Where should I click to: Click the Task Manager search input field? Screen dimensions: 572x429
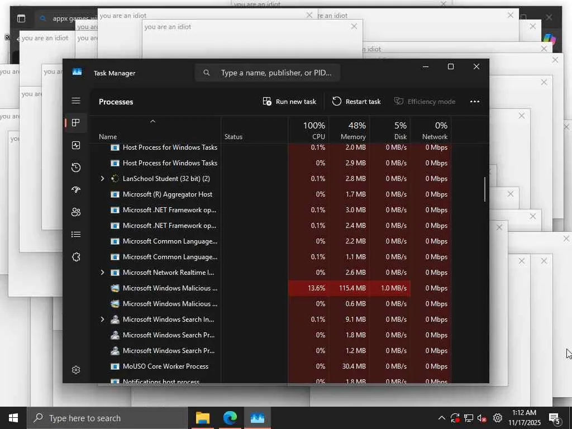[x=268, y=73]
